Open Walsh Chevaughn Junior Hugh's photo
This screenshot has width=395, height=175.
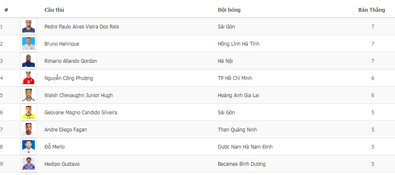[x=29, y=95]
